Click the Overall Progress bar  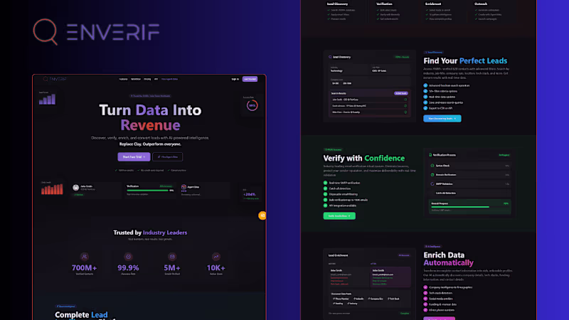(469, 207)
